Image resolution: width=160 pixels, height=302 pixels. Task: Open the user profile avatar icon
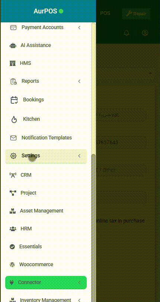pos(145,33)
